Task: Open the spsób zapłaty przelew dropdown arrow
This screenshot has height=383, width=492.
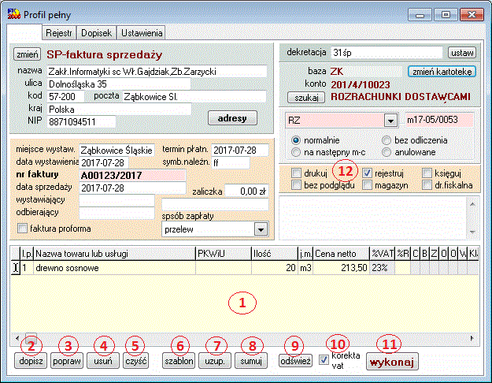Action: tap(261, 229)
